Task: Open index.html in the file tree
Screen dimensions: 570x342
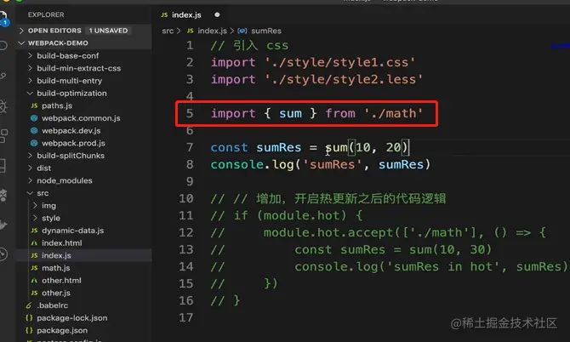Action: 62,243
